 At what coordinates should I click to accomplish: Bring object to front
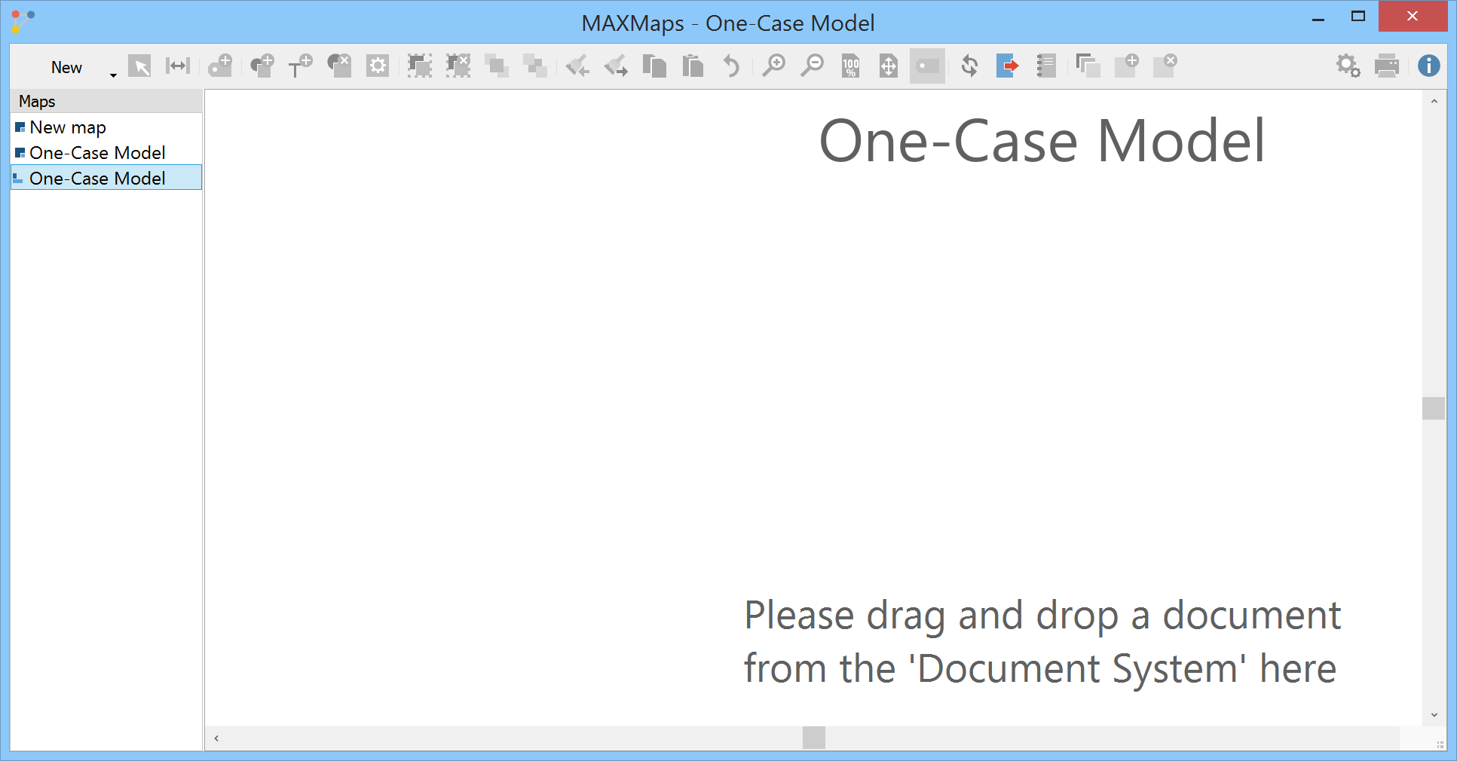pyautogui.click(x=497, y=66)
